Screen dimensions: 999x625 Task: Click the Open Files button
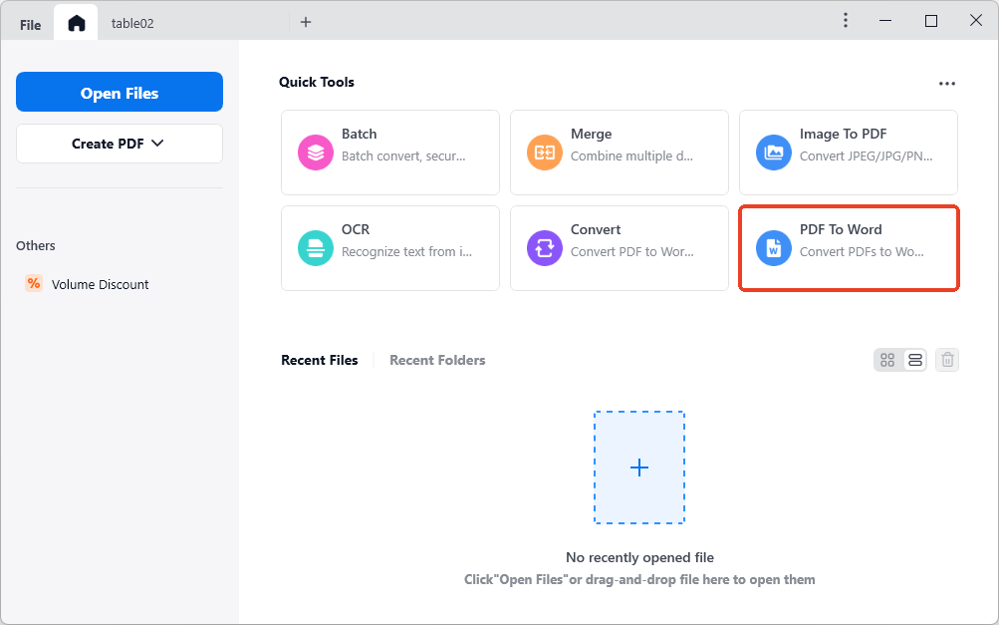pos(120,93)
